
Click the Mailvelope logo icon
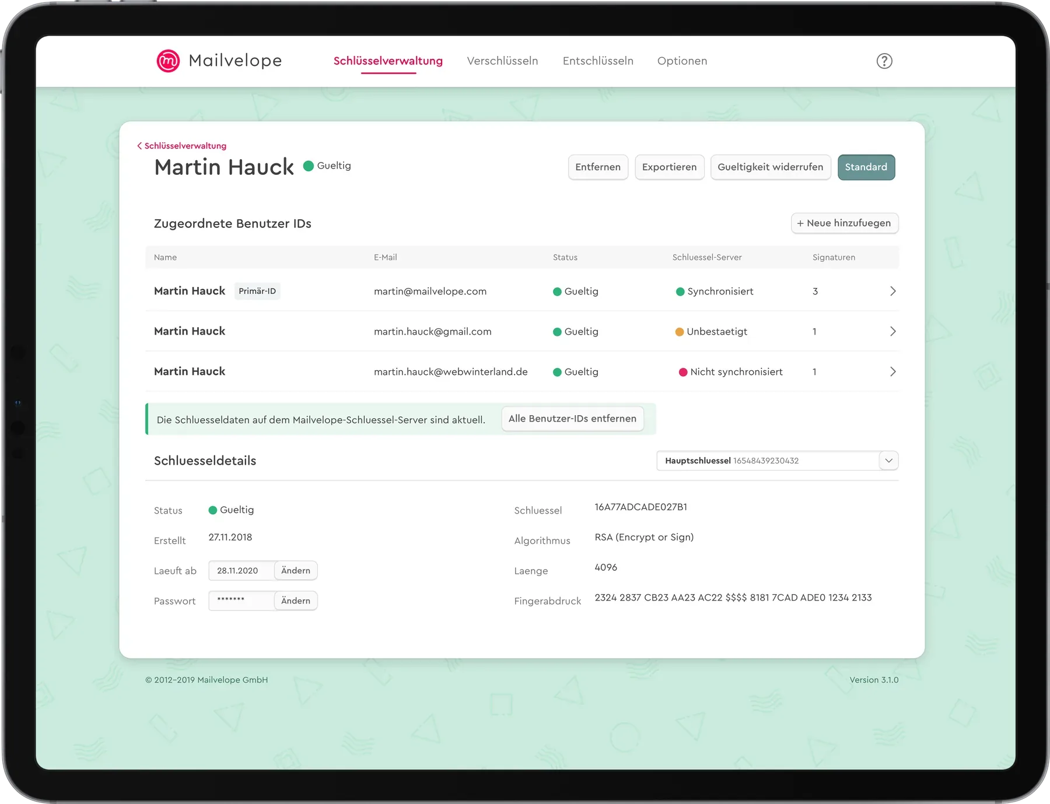[168, 61]
